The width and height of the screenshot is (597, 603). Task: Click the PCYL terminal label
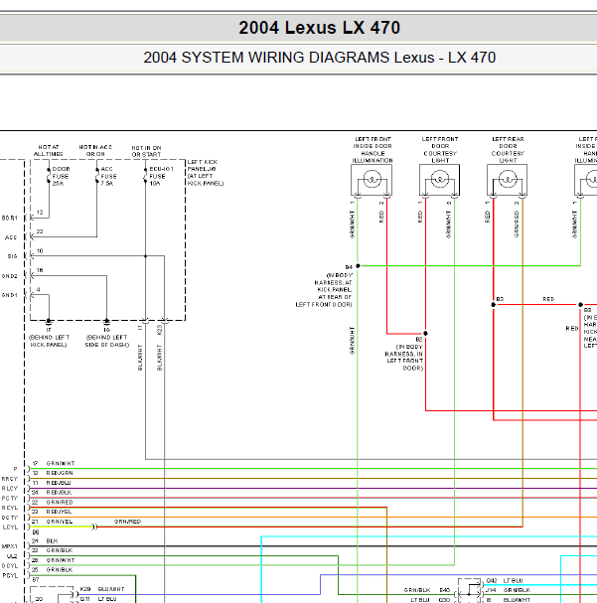tap(10, 576)
